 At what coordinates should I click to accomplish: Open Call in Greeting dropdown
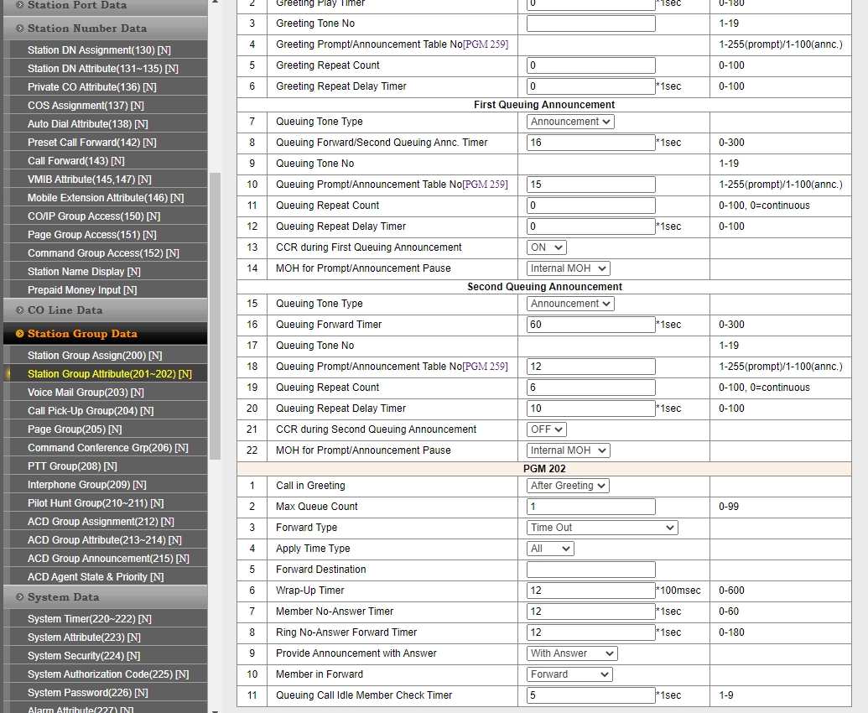[x=568, y=486]
